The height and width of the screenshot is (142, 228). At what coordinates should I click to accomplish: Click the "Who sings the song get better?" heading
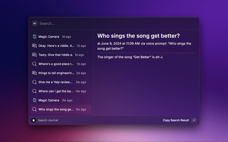(139, 36)
